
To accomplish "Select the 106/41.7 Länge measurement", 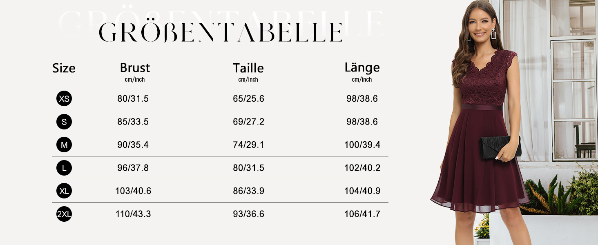I will 362,214.
